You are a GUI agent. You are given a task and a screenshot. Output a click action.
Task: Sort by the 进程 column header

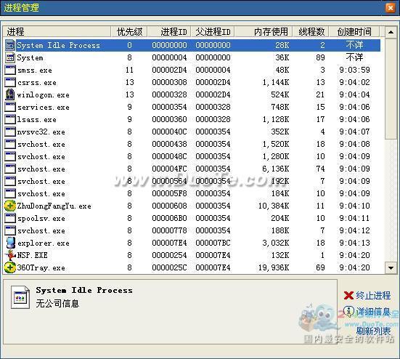(x=57, y=32)
